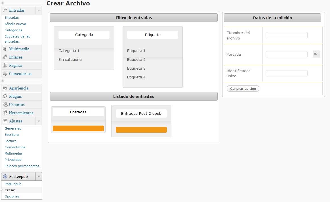
Task: Open Etiquetas de las entradas
Action: 17,39
